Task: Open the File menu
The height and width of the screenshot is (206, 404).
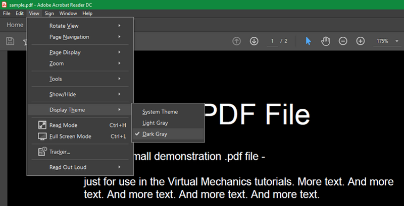Action: point(7,13)
